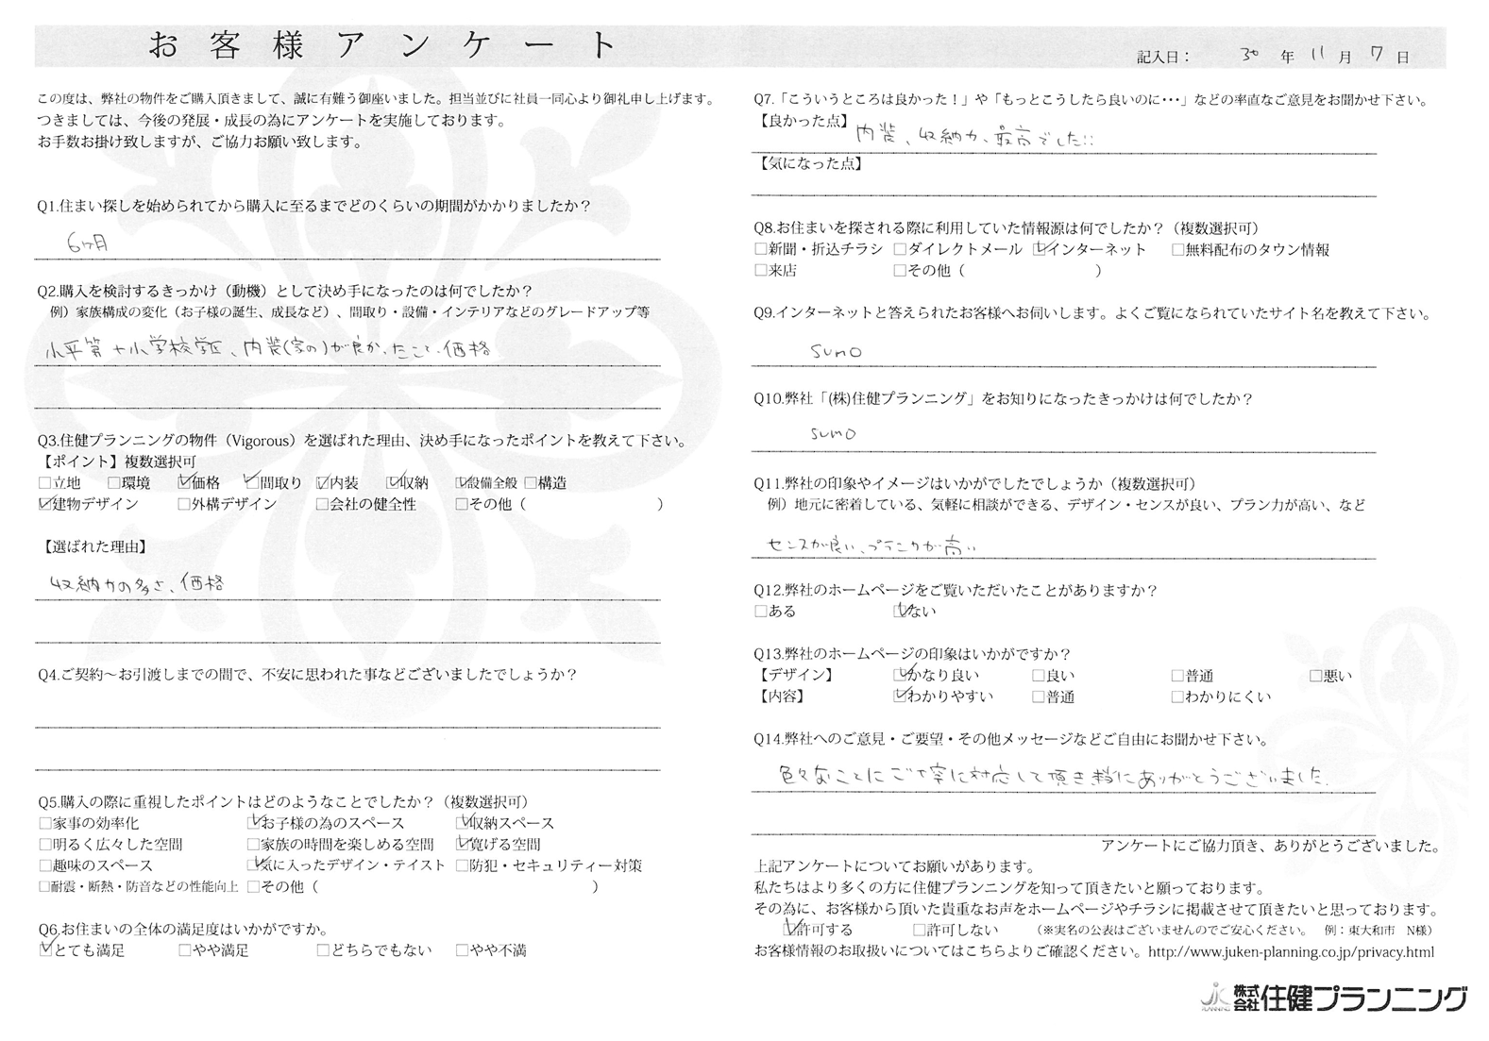Click the first blank answer line under Q4
1489x1041 pixels.
coord(348,714)
